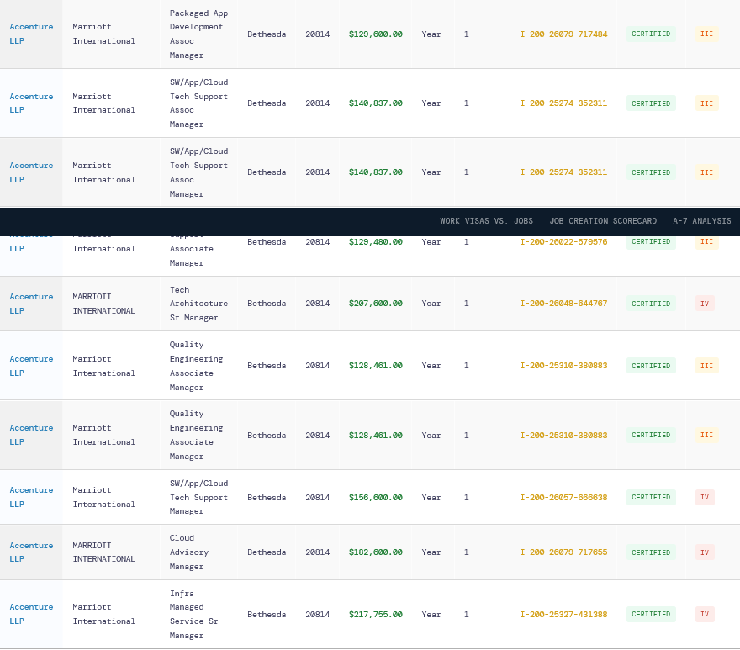The image size is (740, 650).
Task: Select the $156,600.00 salary cell
Action: 376,497
